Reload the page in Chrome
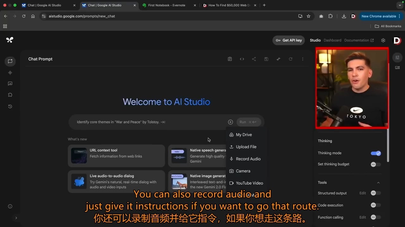Screen dimensions: 405x227 click(x=24, y=16)
